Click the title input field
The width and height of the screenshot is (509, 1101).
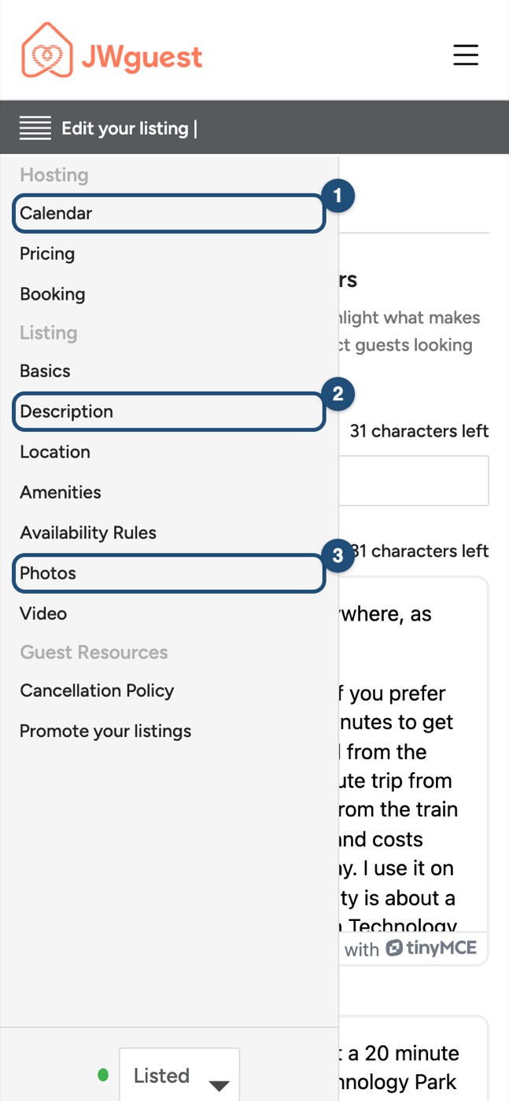(414, 481)
